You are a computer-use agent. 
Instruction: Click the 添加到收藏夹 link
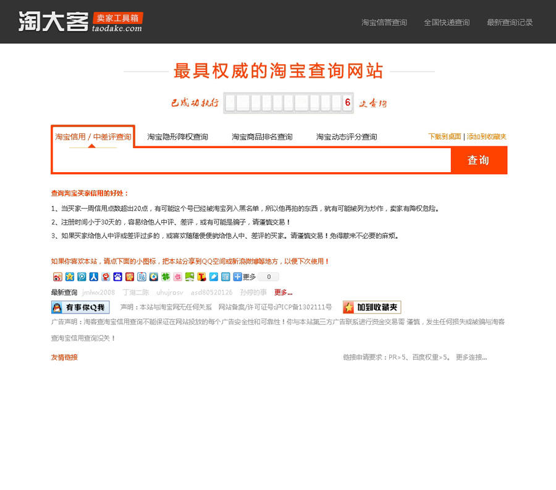(x=487, y=136)
